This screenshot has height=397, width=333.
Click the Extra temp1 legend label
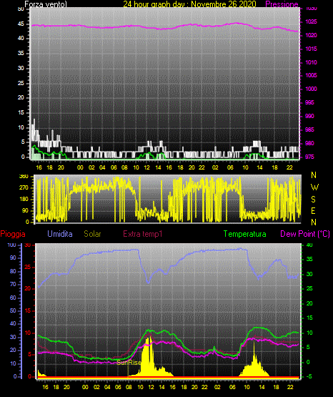(x=143, y=234)
